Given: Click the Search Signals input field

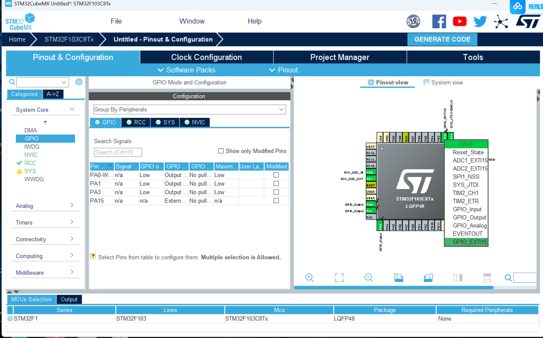Looking at the screenshot, I should coord(118,152).
